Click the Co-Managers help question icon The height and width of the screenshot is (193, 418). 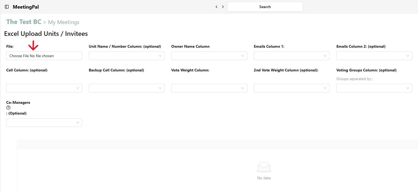pos(8,108)
